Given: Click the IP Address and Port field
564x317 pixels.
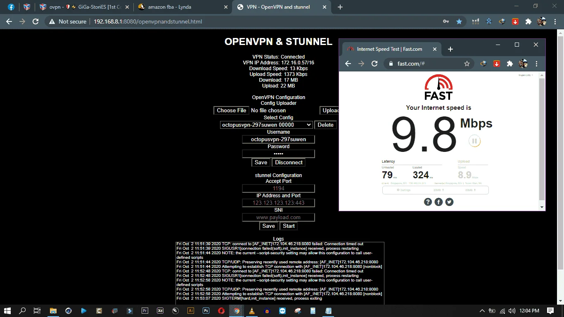Looking at the screenshot, I should (x=278, y=203).
